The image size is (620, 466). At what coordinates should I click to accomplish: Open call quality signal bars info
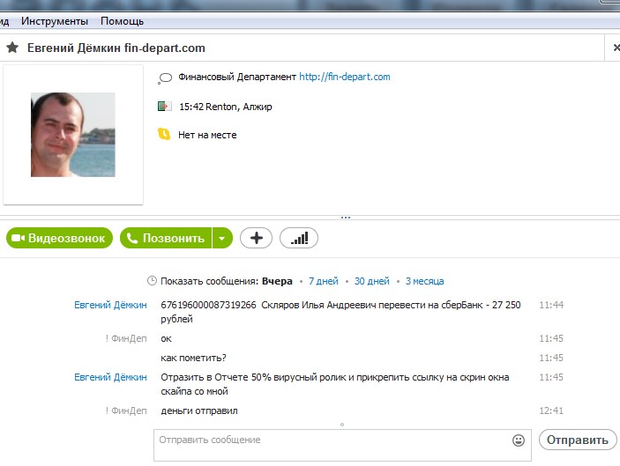[299, 238]
